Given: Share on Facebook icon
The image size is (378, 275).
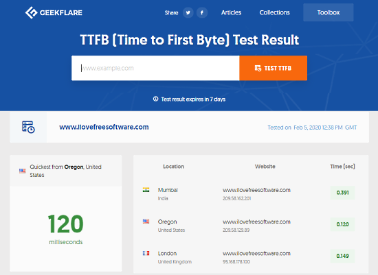Looking at the screenshot, I should pos(202,12).
